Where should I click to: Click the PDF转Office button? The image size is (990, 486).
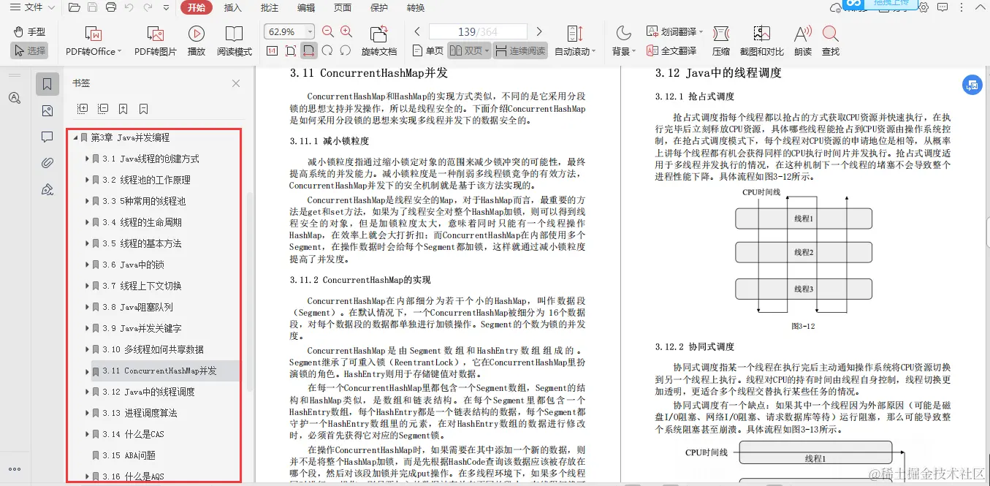pyautogui.click(x=92, y=39)
